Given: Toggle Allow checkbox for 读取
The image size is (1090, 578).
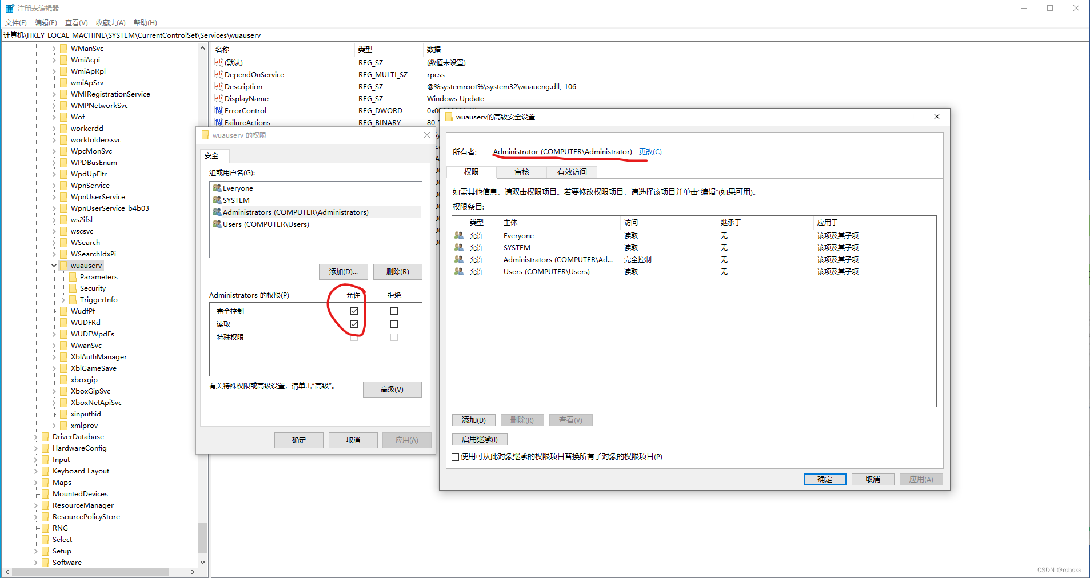Looking at the screenshot, I should [x=354, y=324].
